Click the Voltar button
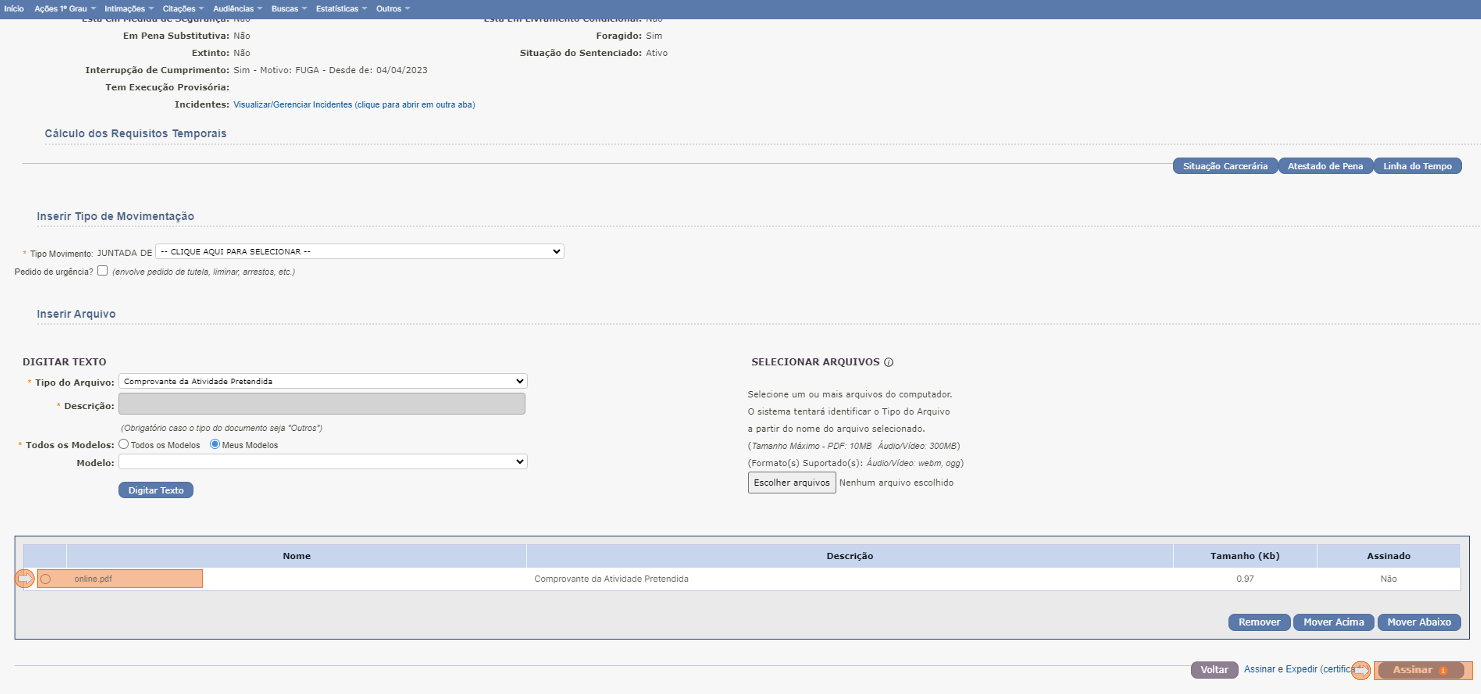The image size is (1481, 694). [x=1215, y=670]
